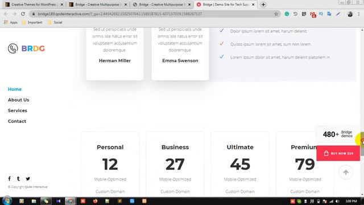Reload the current page

[23, 14]
